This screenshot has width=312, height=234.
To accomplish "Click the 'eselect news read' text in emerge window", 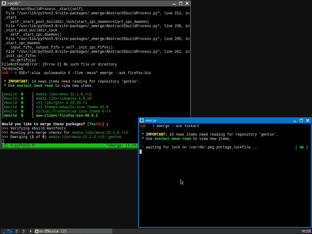I will (172, 139).
